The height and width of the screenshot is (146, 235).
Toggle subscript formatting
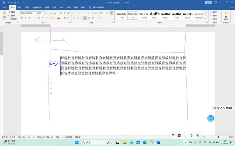[x=39, y=18]
